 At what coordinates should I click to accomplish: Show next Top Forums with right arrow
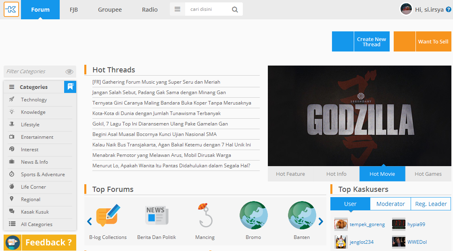[x=321, y=221]
